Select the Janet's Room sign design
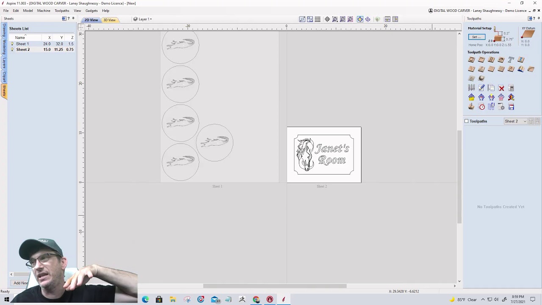Viewport: 542px width, 305px height. 324,155
